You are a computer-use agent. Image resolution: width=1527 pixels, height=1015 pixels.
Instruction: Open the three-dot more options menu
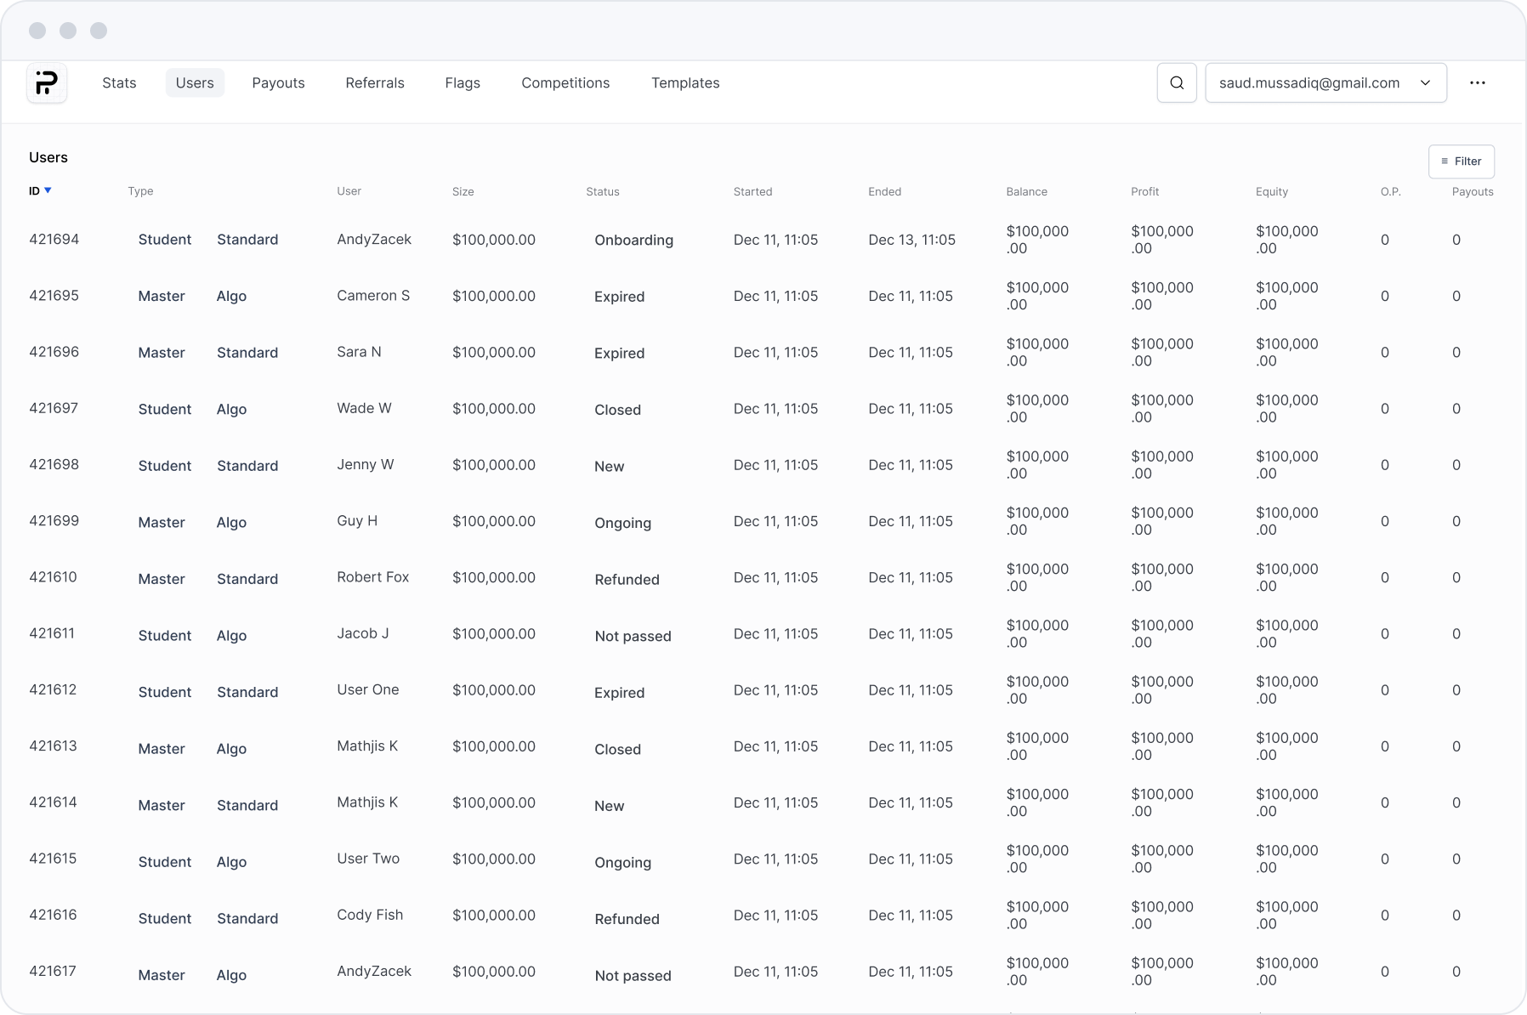tap(1478, 83)
